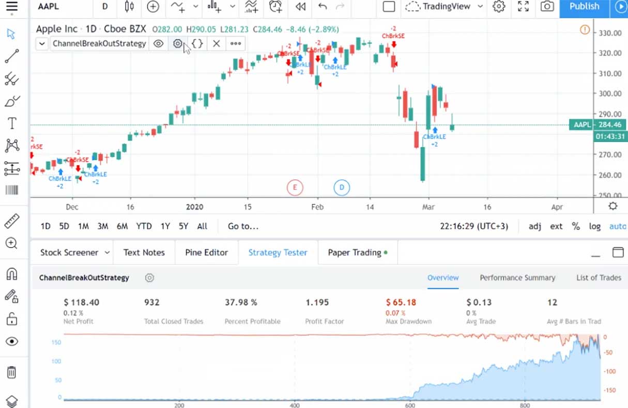
Task: Toggle magnet mode
Action: (x=11, y=274)
